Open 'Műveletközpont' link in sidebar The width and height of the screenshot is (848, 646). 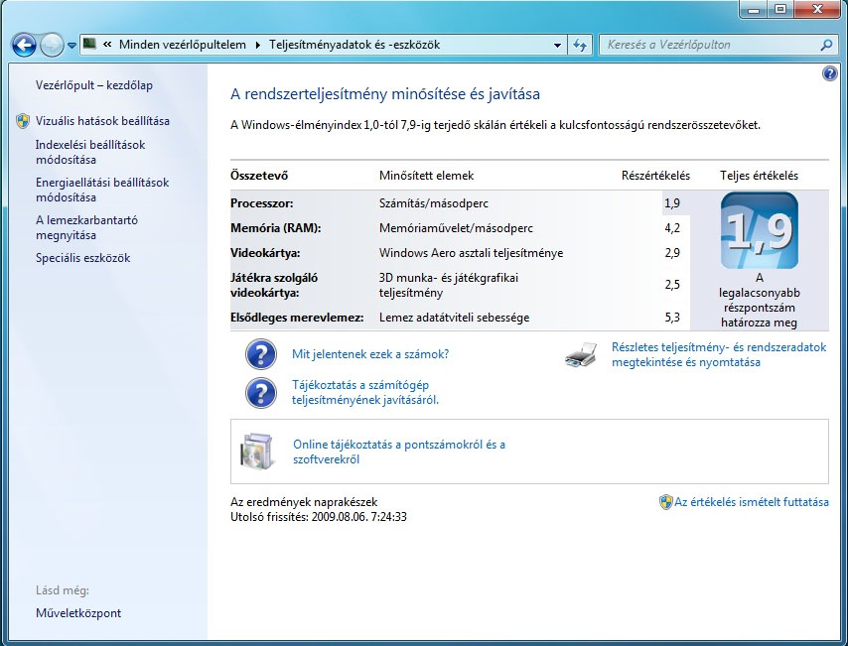click(78, 613)
